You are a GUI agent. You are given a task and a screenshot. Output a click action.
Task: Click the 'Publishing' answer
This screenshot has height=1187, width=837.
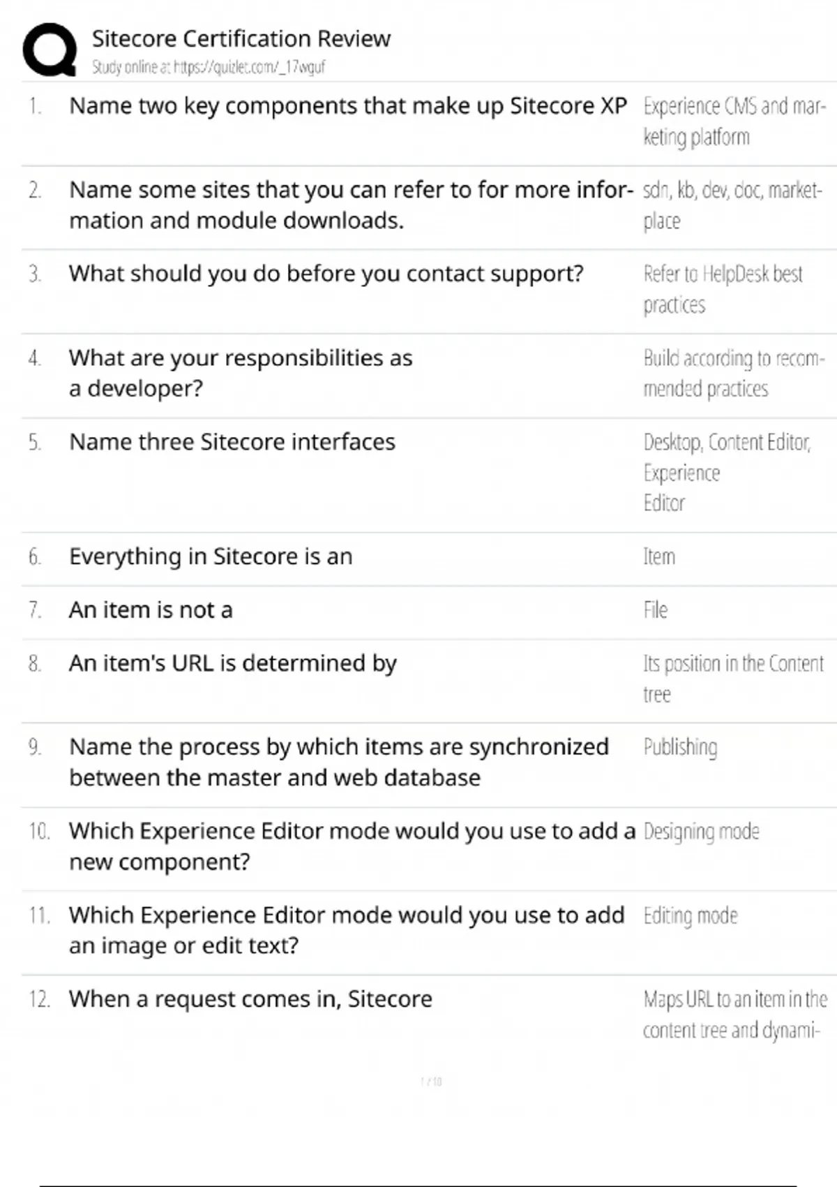[x=680, y=747]
